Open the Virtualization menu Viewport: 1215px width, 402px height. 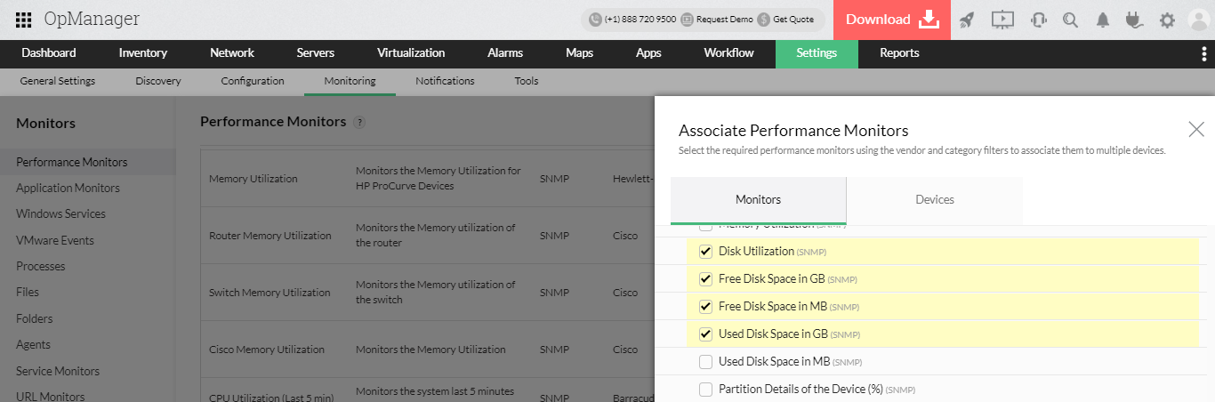click(411, 53)
